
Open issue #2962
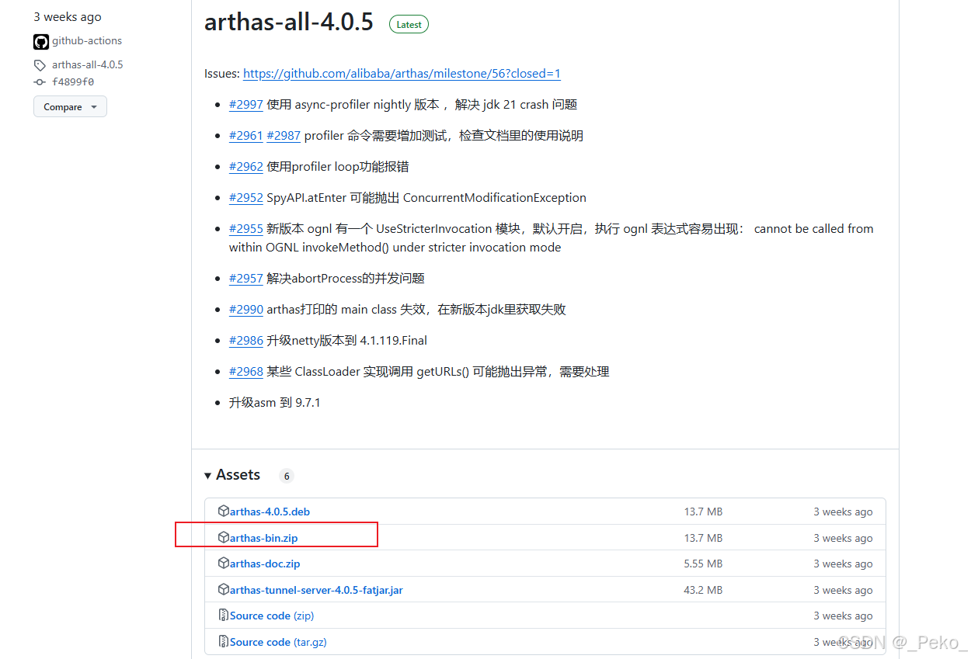tap(246, 167)
